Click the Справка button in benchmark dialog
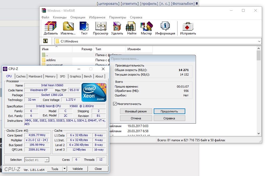266x176 pixels. [x=169, y=118]
